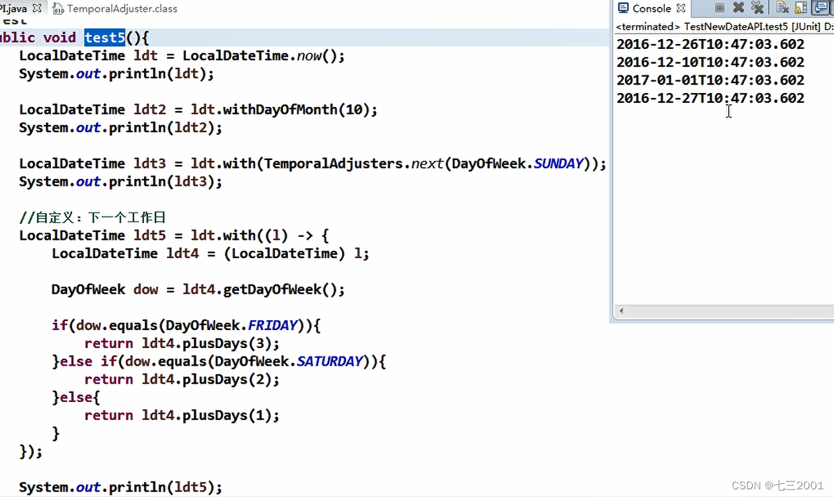Select the highlighted test5 method name
834x497 pixels.
tap(104, 37)
